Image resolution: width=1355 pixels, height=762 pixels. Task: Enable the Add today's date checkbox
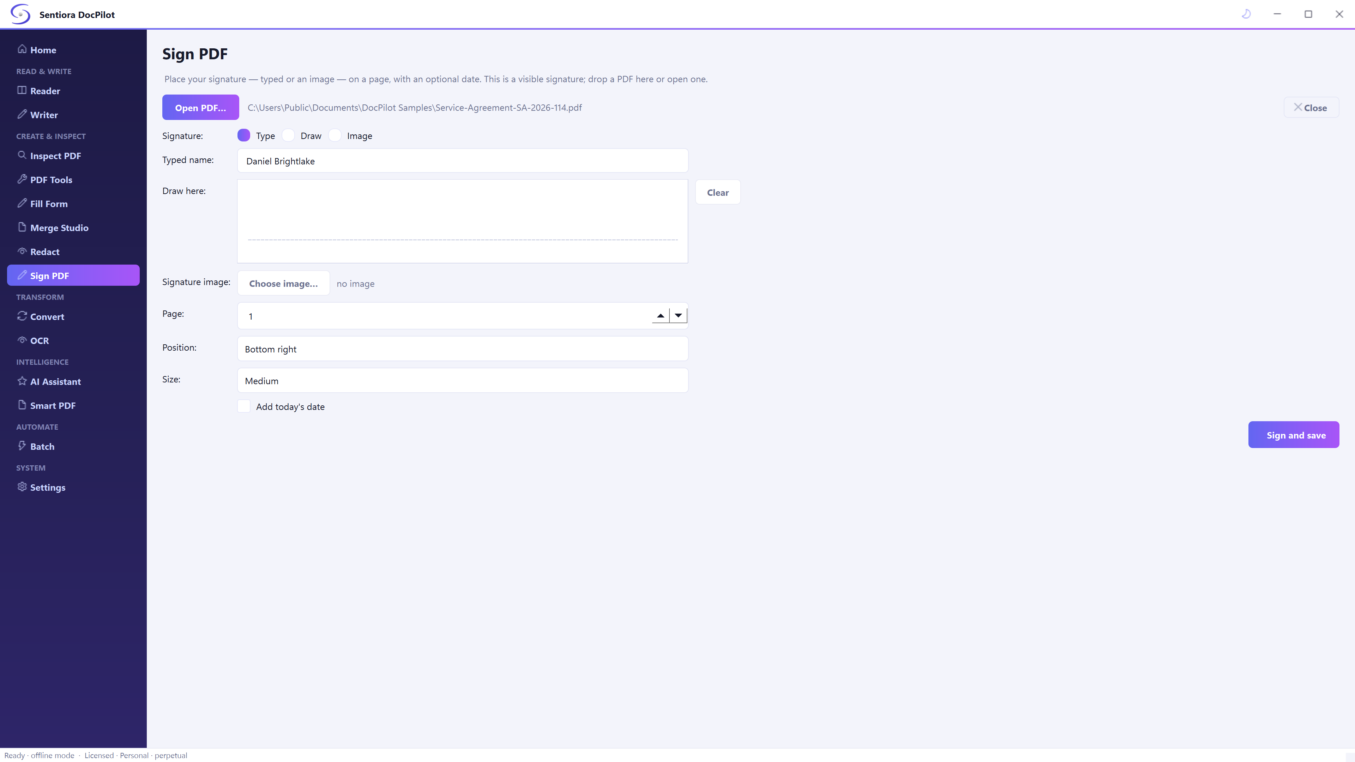(243, 406)
